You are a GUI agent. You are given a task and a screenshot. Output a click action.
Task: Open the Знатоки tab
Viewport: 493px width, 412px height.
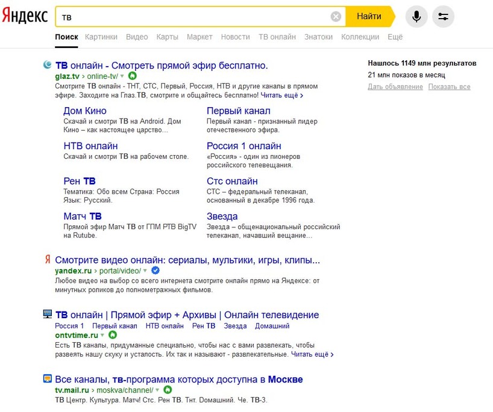point(318,37)
